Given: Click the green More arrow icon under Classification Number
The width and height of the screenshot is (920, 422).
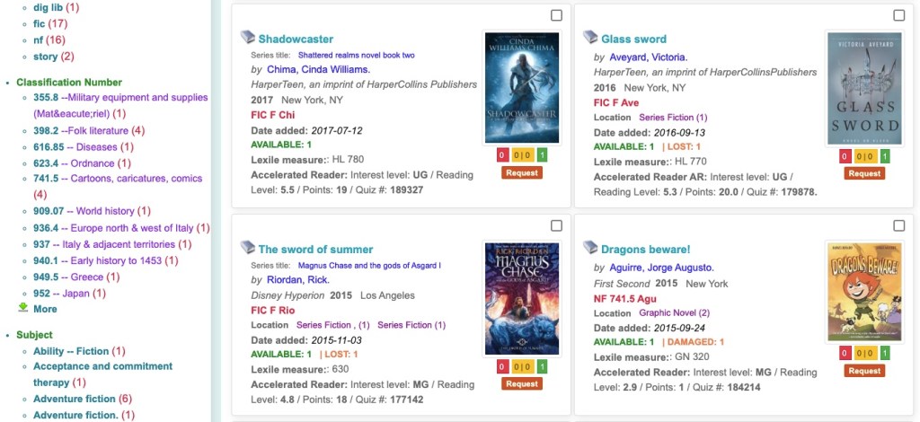Looking at the screenshot, I should click(22, 308).
